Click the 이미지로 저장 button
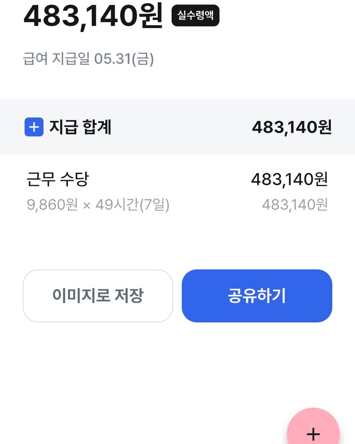The width and height of the screenshot is (355, 444). coord(98,296)
